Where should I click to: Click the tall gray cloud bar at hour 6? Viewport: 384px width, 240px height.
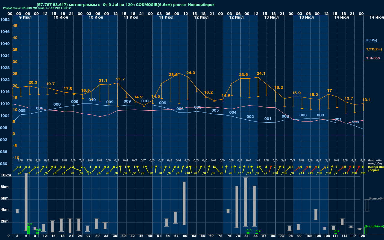pos(26,202)
